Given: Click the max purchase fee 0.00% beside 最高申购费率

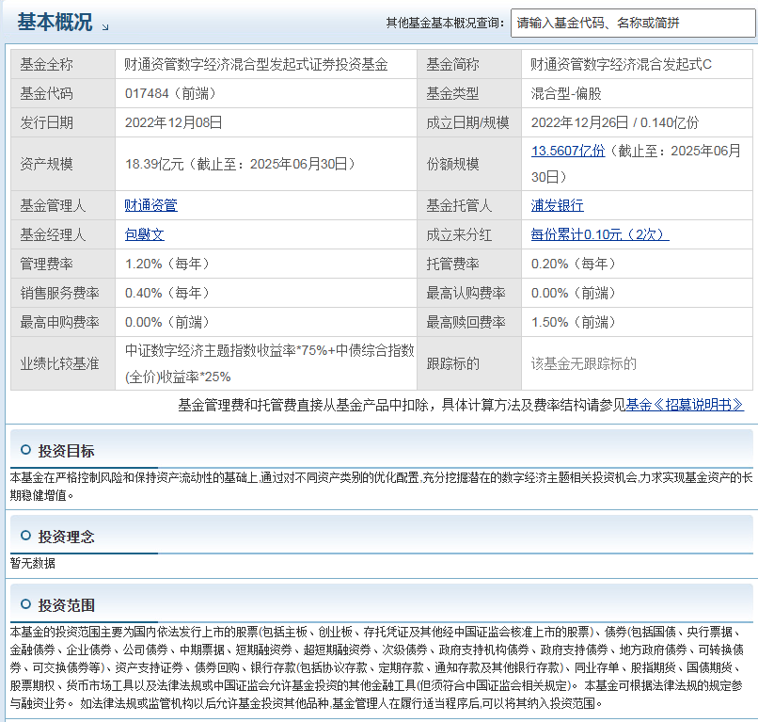Looking at the screenshot, I should [x=167, y=322].
